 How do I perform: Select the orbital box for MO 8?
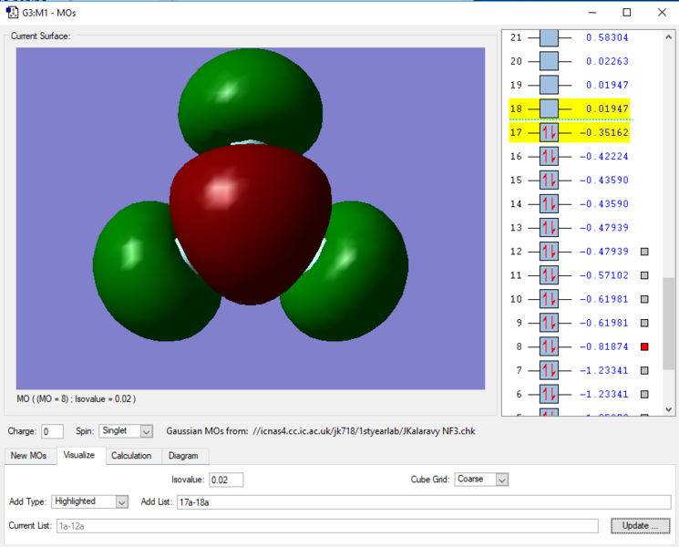(549, 346)
